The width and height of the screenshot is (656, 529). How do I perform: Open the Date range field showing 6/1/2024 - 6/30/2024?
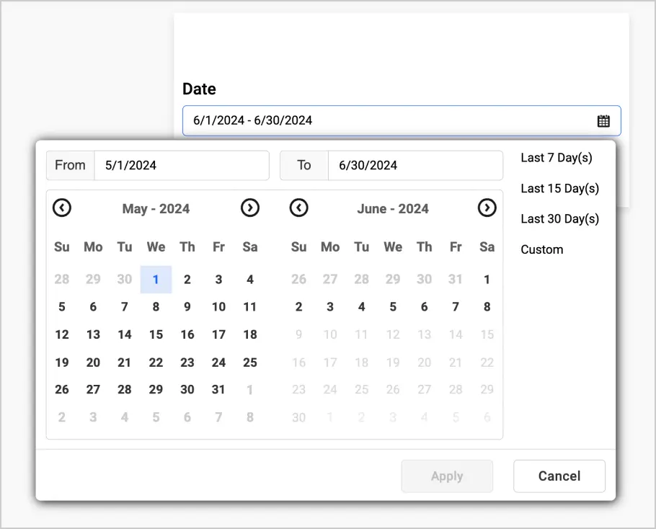tap(389, 121)
